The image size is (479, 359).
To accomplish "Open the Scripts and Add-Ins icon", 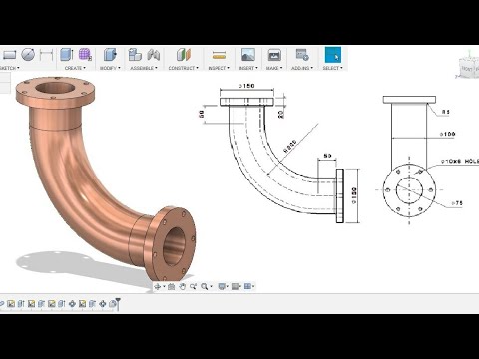I will [302, 55].
